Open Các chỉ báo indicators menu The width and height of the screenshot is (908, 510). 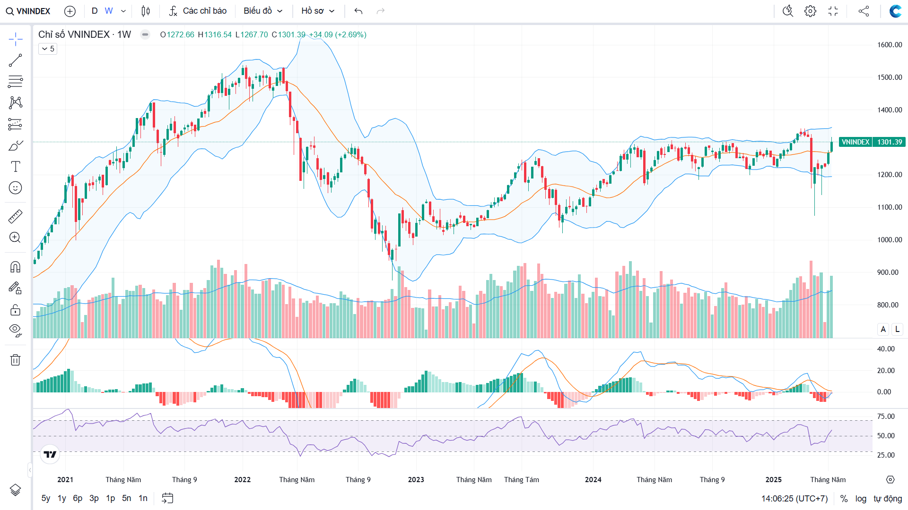tap(198, 11)
